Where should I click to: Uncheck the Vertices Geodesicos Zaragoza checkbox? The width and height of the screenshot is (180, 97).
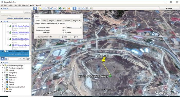click(5, 51)
